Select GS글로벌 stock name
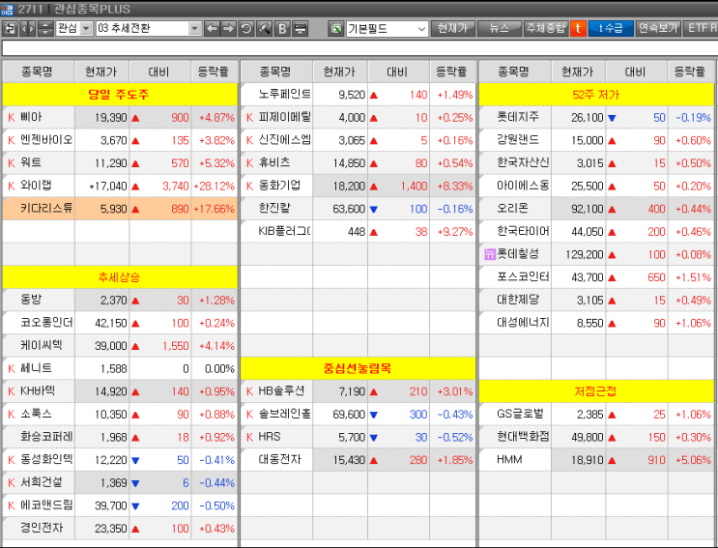Viewport: 718px width, 548px height. (x=520, y=414)
